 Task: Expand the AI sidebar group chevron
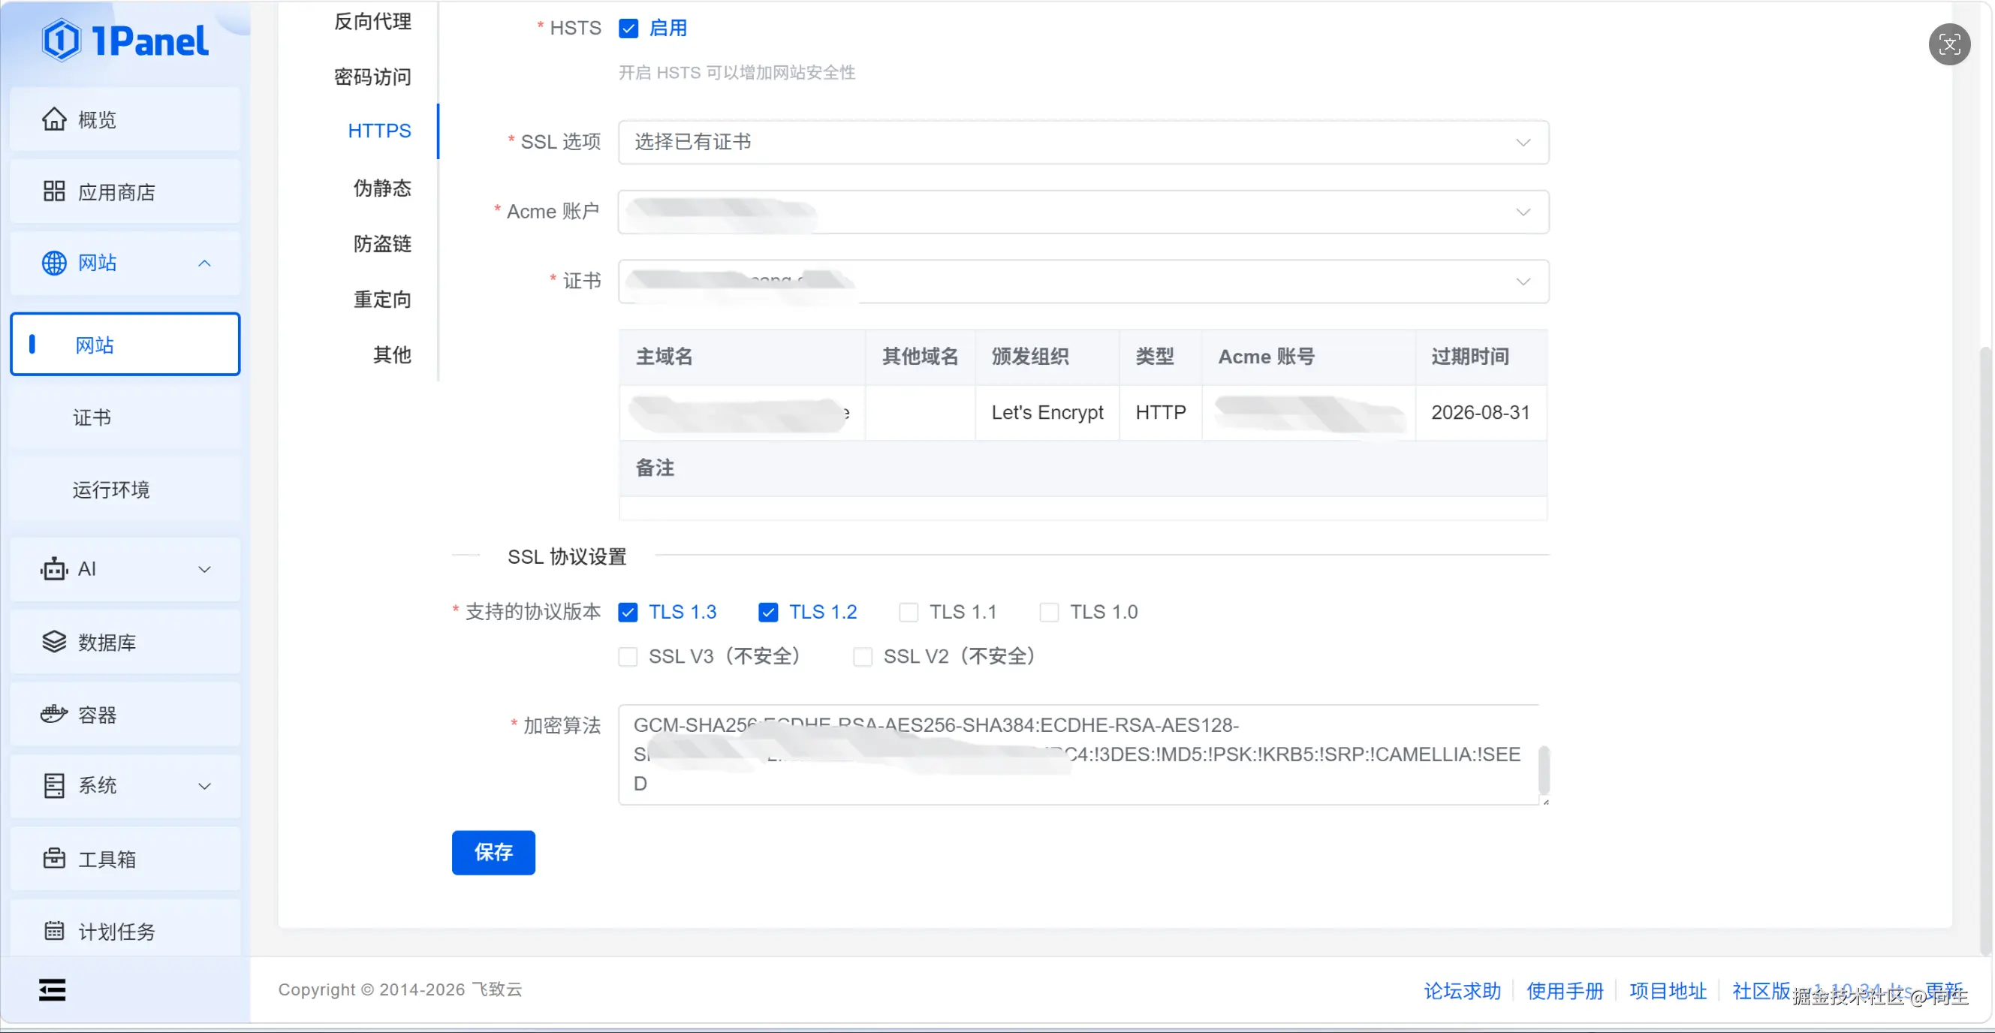click(204, 569)
